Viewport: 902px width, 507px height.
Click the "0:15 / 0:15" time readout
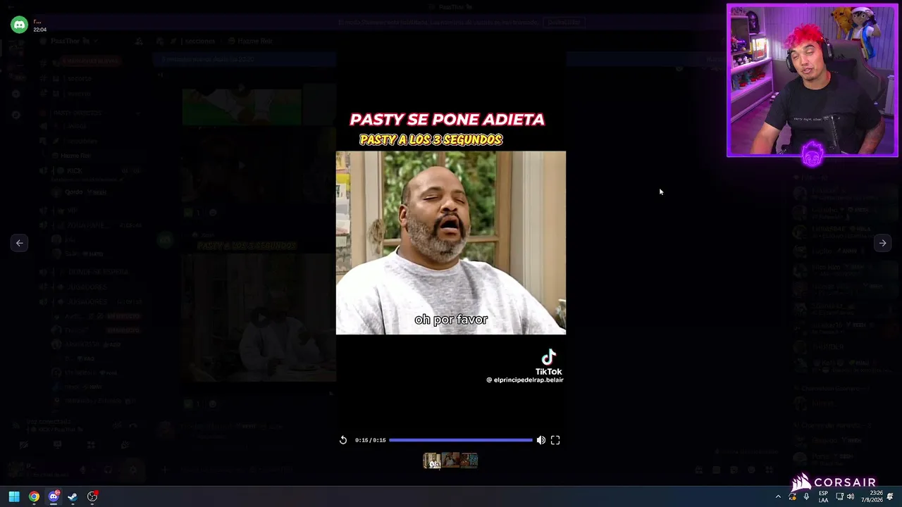(x=370, y=440)
